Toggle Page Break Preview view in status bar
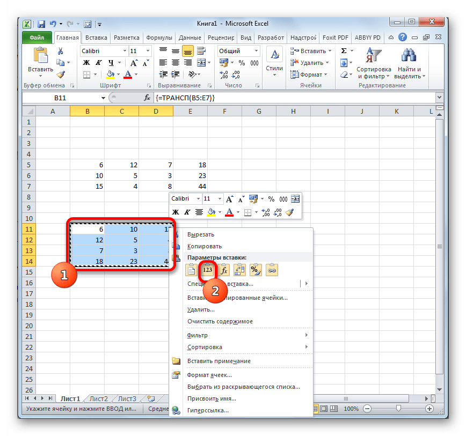 click(334, 409)
